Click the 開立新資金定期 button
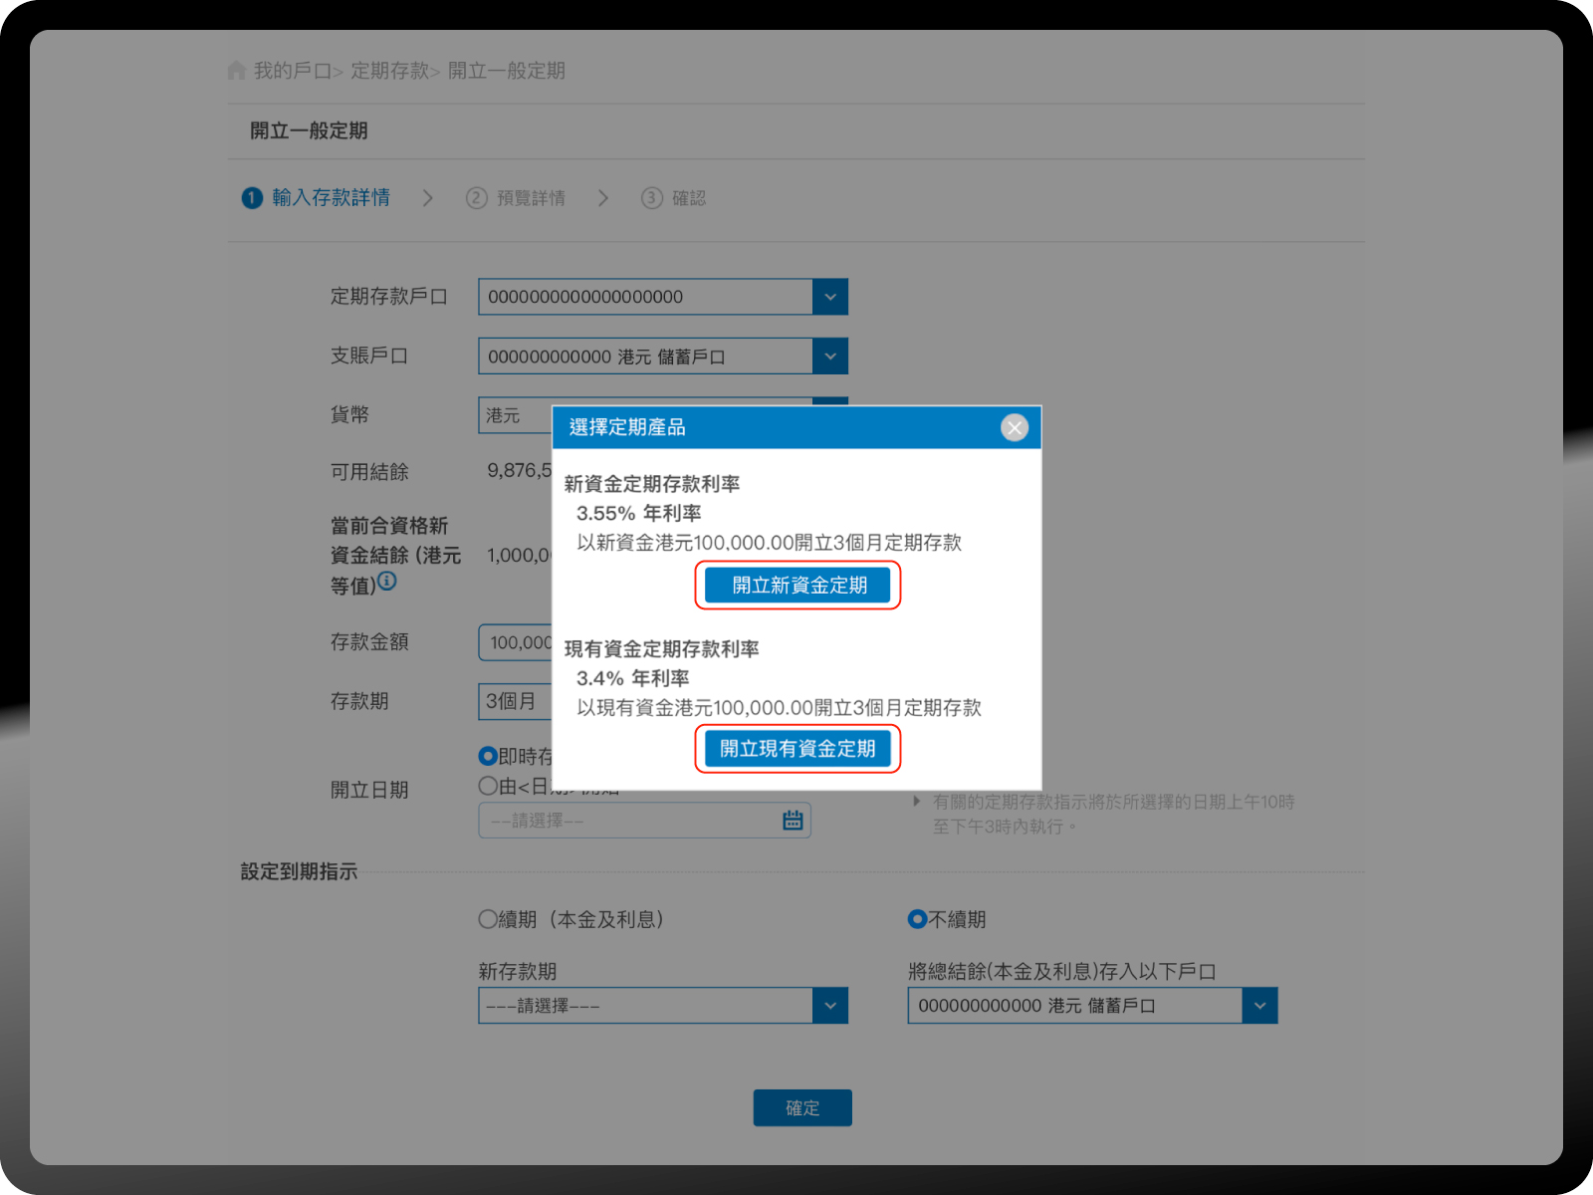The width and height of the screenshot is (1593, 1195). (x=797, y=586)
